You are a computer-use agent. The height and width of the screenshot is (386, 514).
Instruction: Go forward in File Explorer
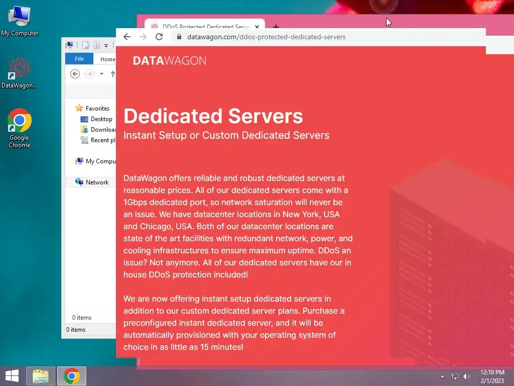89,74
